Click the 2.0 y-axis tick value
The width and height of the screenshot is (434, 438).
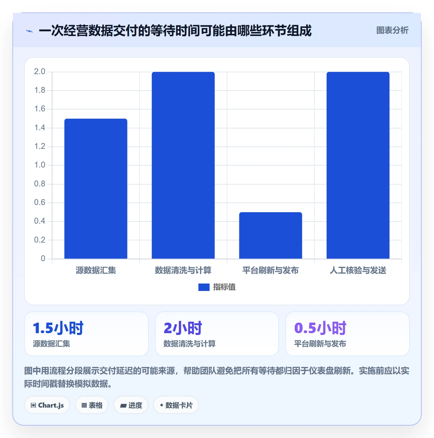pos(40,72)
